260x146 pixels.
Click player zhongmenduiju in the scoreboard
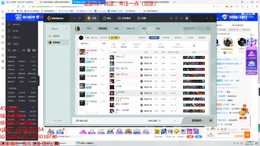pyautogui.click(x=123, y=98)
